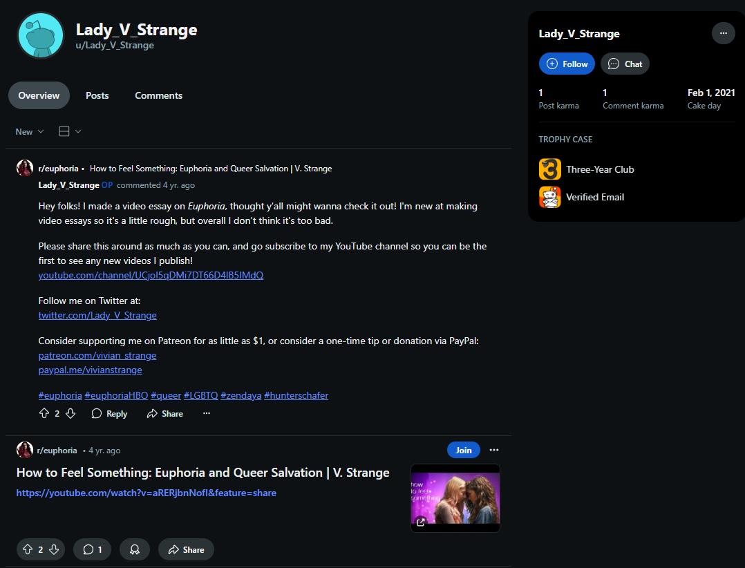Screen dimensions: 745x568
Task: Switch to the Posts tab
Action: tap(97, 95)
